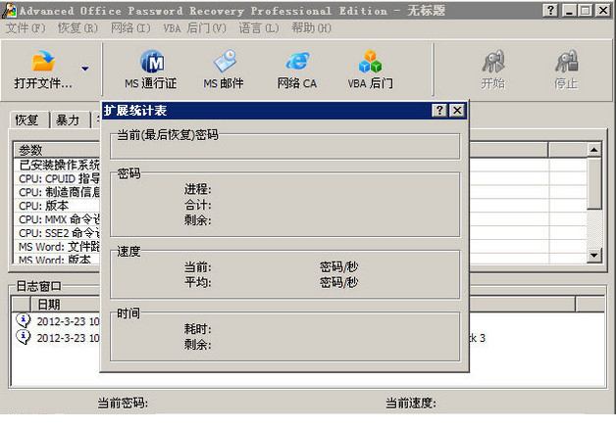Click the 日期 column header in log
Viewport: 616px width, 430px height.
pyautogui.click(x=66, y=304)
